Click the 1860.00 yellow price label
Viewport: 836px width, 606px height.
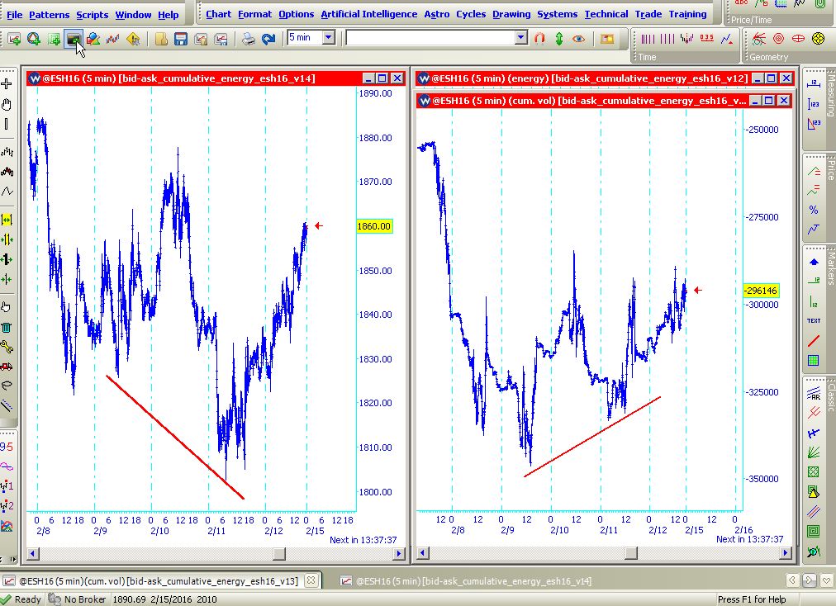tap(373, 226)
